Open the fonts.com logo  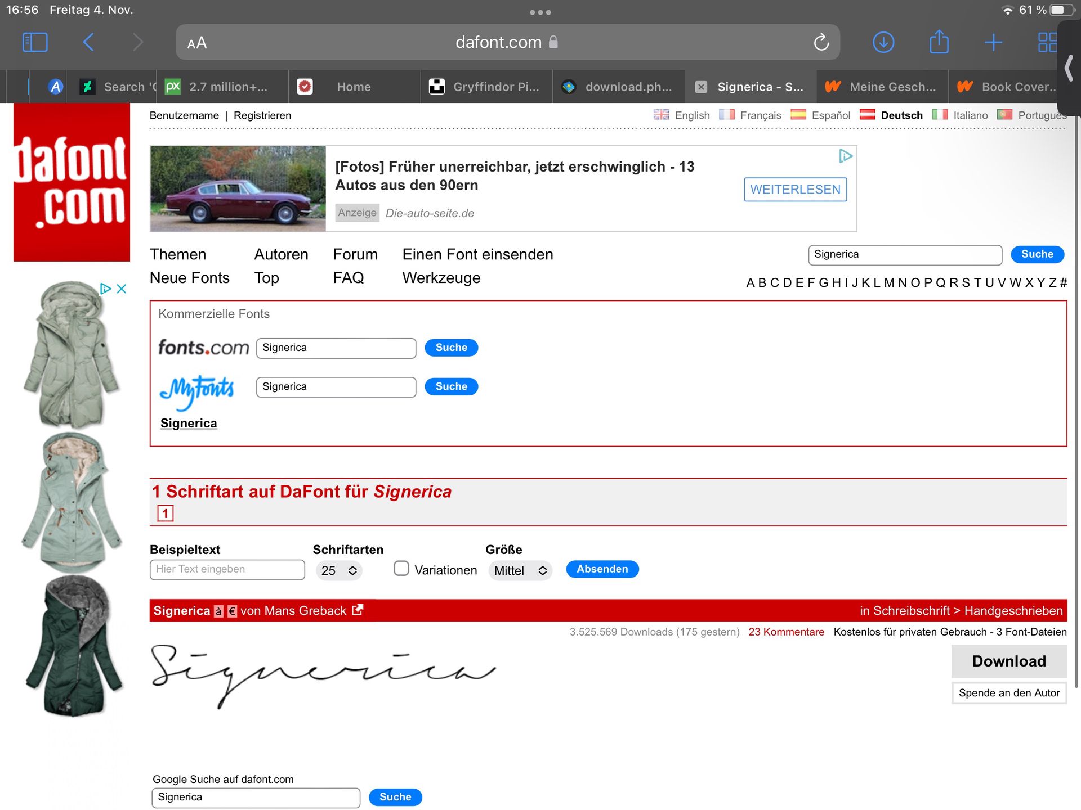pos(203,348)
